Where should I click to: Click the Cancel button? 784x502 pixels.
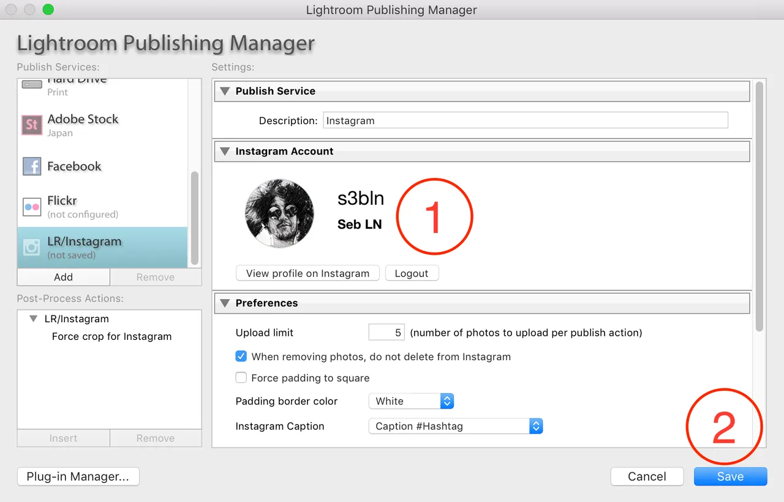pos(647,477)
